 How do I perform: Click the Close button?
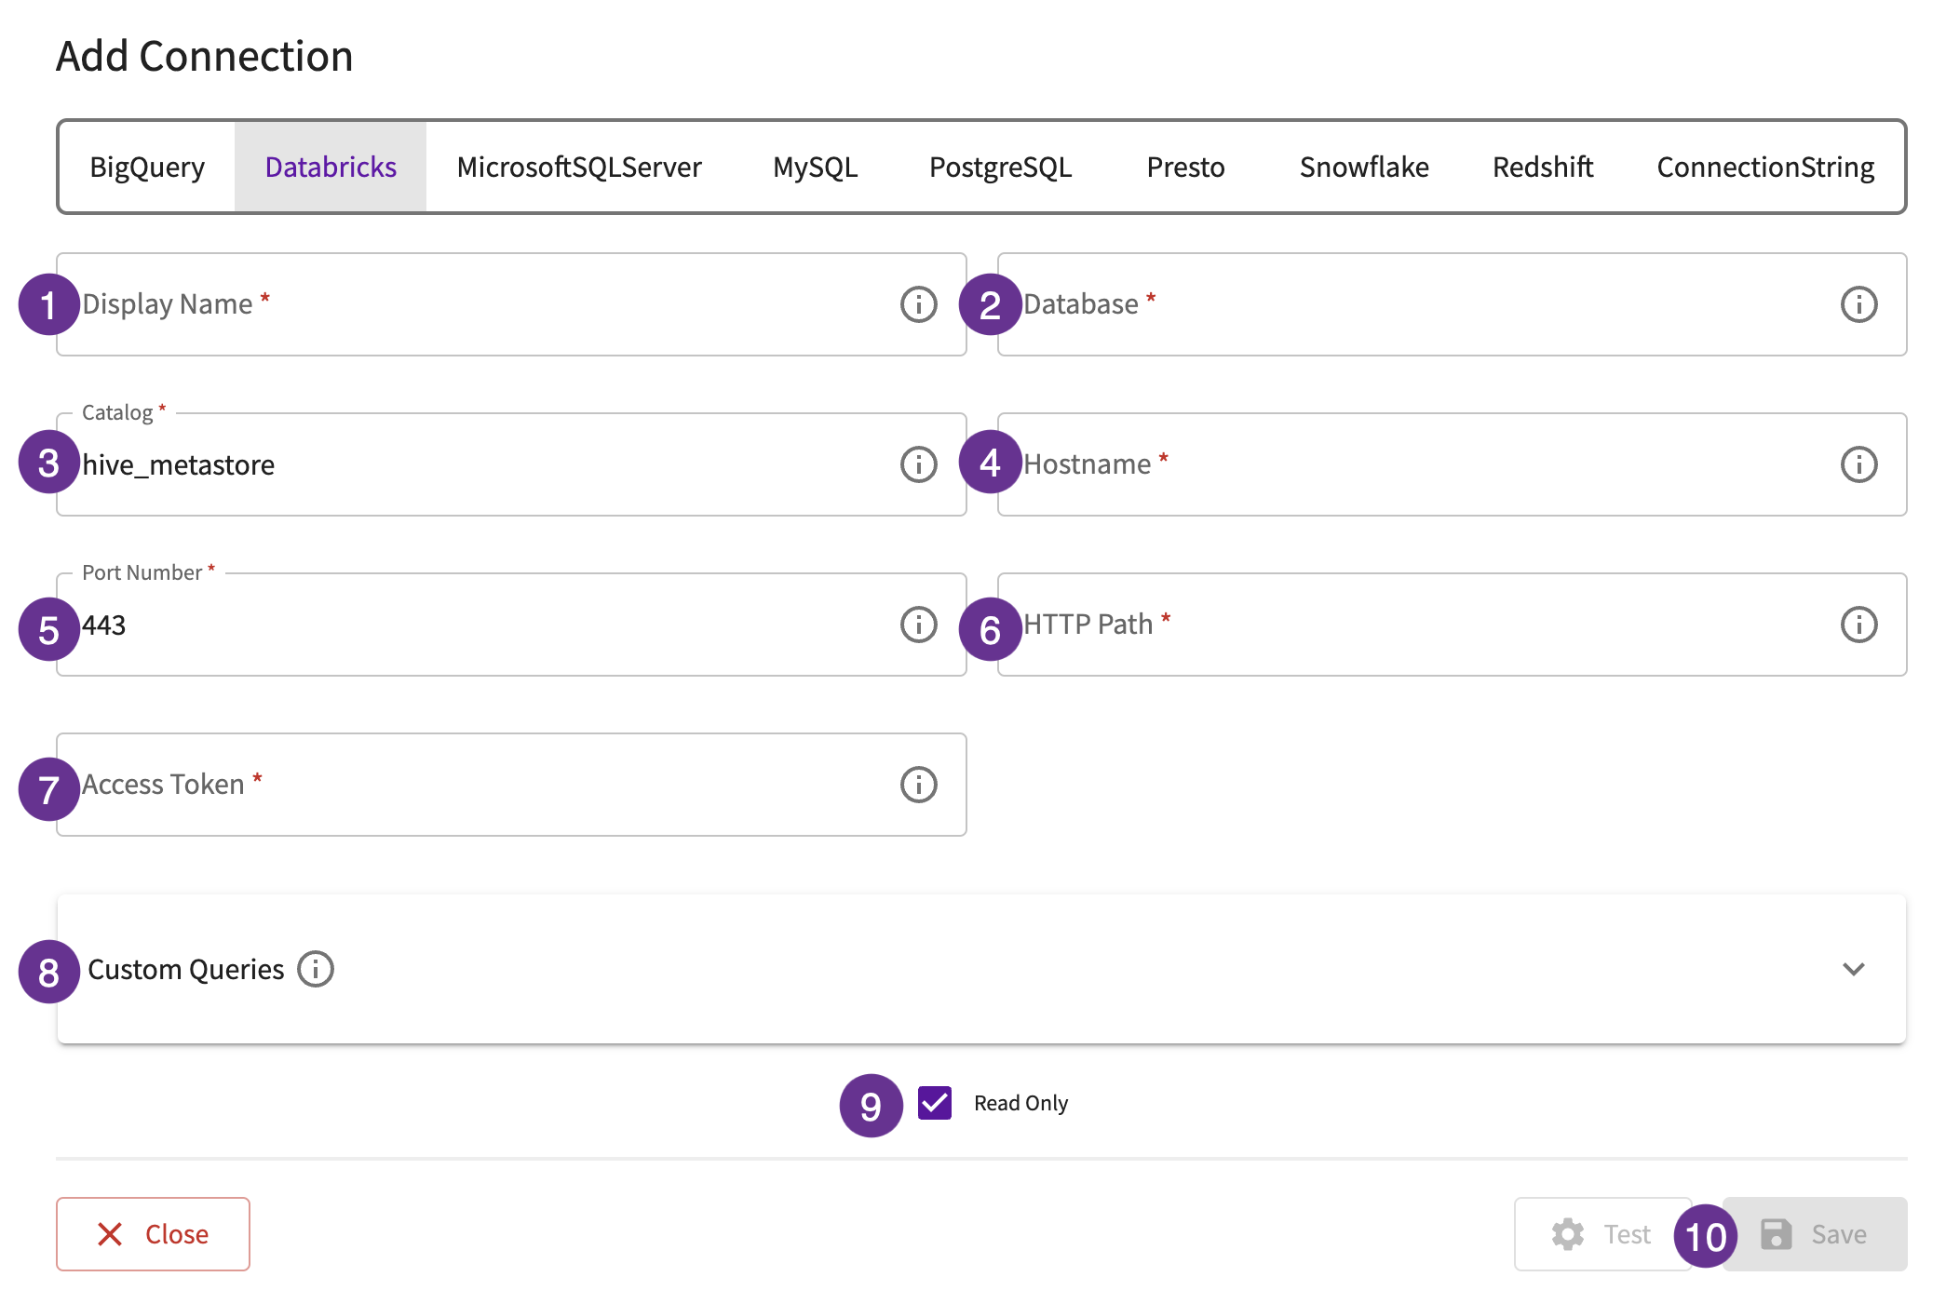155,1232
